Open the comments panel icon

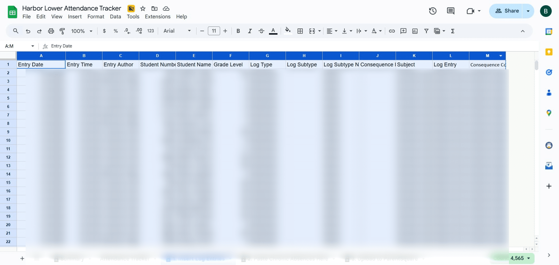click(x=450, y=11)
